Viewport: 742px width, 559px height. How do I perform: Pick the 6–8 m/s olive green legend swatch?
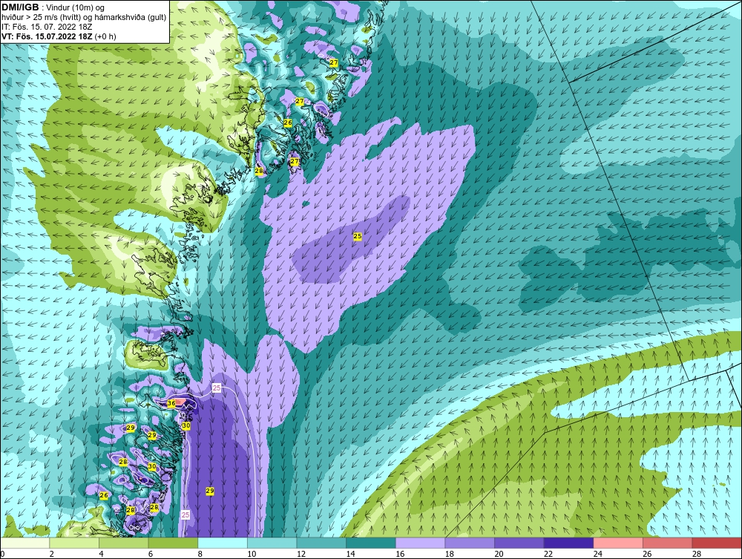(173, 543)
